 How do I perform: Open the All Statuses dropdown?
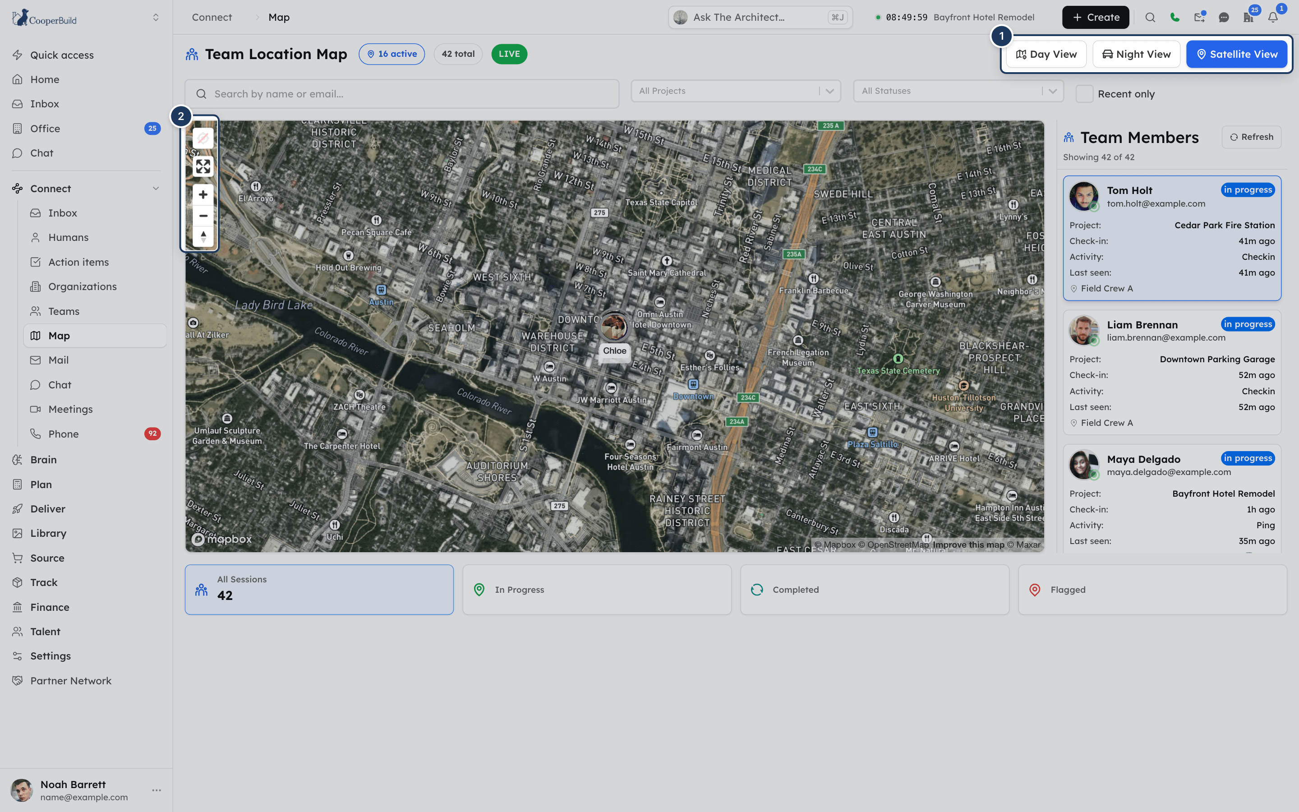(958, 91)
